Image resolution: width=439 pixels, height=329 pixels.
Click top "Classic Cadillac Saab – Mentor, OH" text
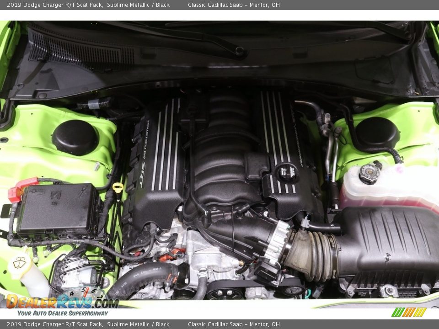tap(234, 5)
